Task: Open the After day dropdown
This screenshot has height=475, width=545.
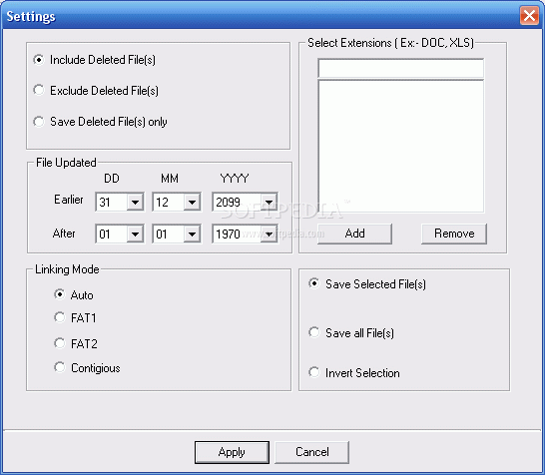Action: [135, 234]
